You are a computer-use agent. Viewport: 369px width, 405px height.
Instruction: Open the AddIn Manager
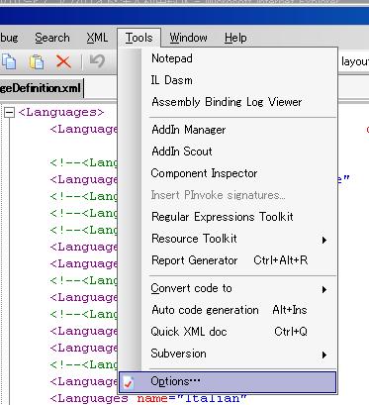228,130
